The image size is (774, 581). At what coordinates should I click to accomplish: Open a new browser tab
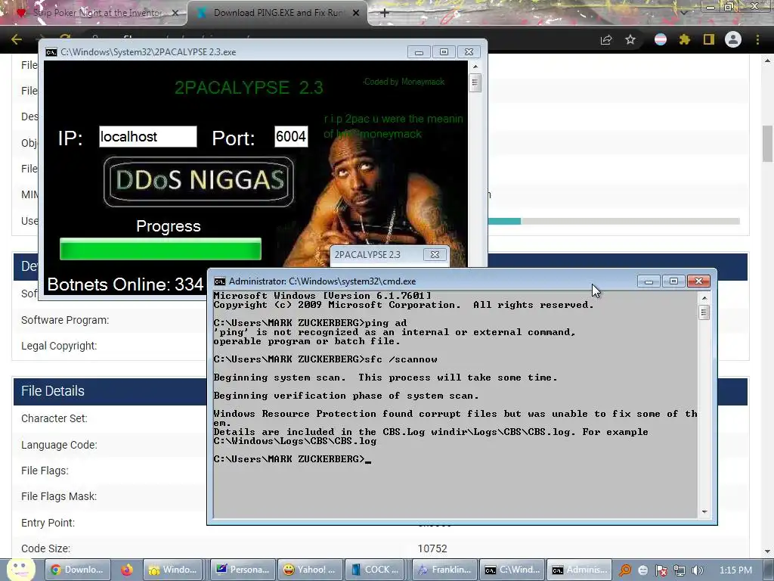[x=385, y=13]
